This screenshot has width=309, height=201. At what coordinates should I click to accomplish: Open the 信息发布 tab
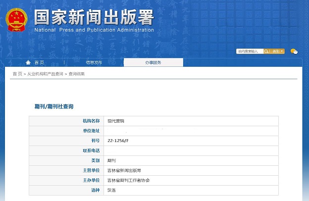pos(94,62)
